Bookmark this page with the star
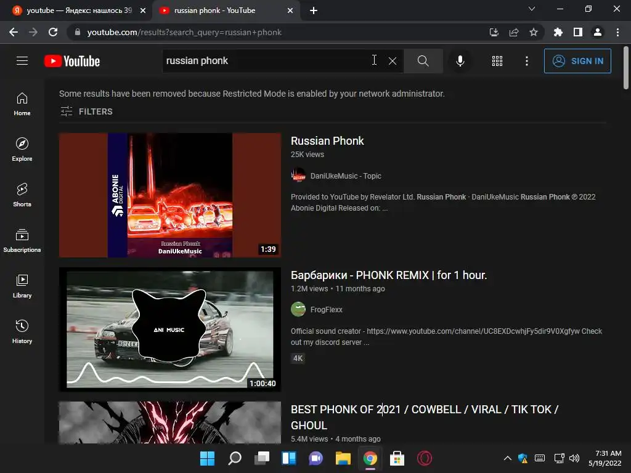 click(x=533, y=32)
